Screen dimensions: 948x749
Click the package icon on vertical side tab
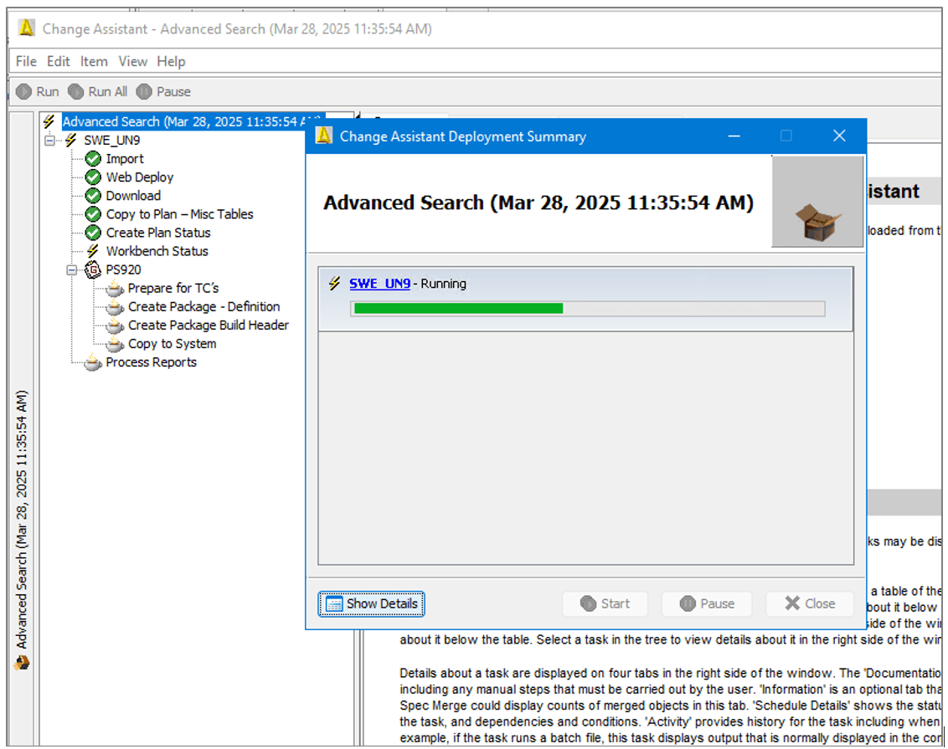(22, 664)
